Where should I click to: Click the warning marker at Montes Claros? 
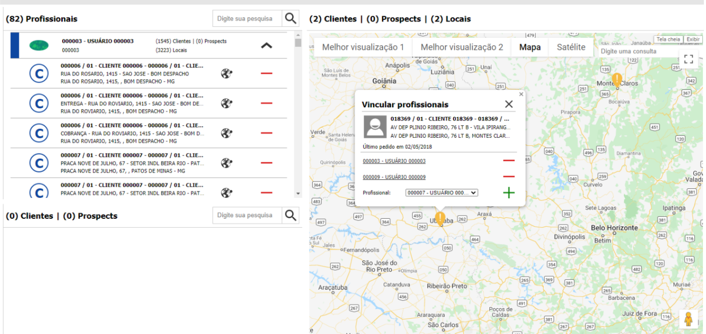click(x=616, y=80)
